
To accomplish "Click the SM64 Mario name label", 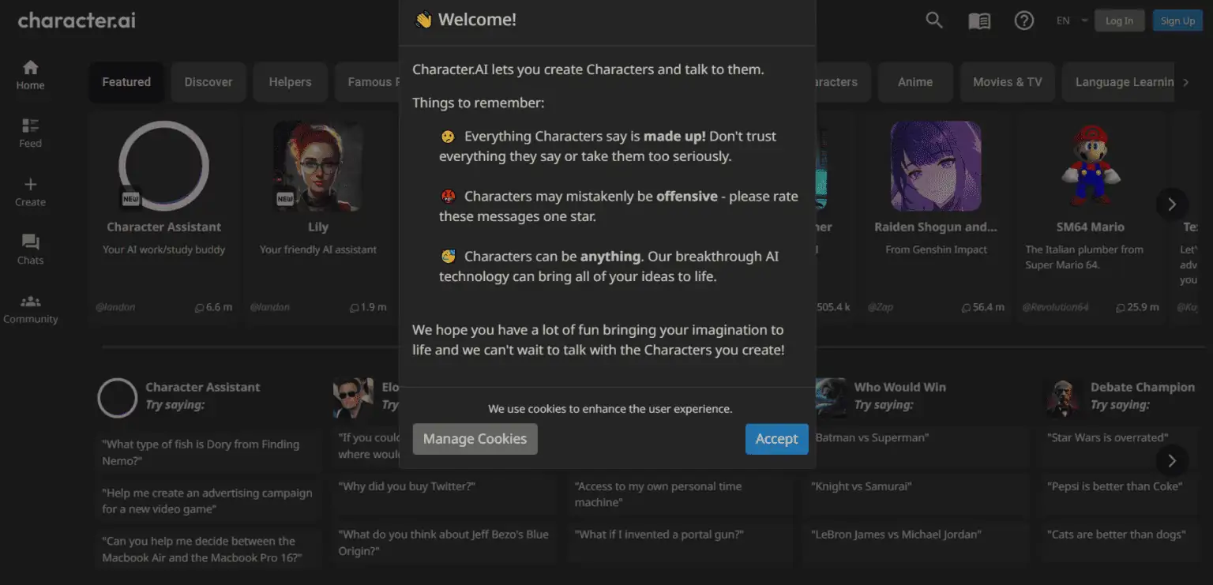I will 1090,227.
